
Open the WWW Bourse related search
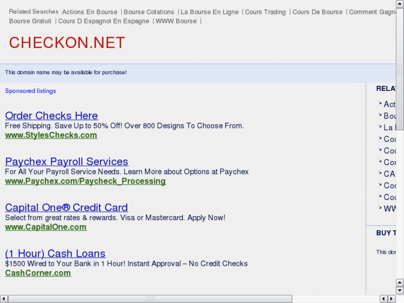coord(176,21)
